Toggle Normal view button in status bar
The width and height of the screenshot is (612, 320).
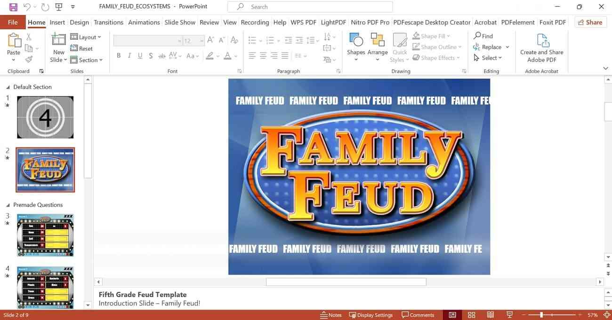(x=452, y=315)
